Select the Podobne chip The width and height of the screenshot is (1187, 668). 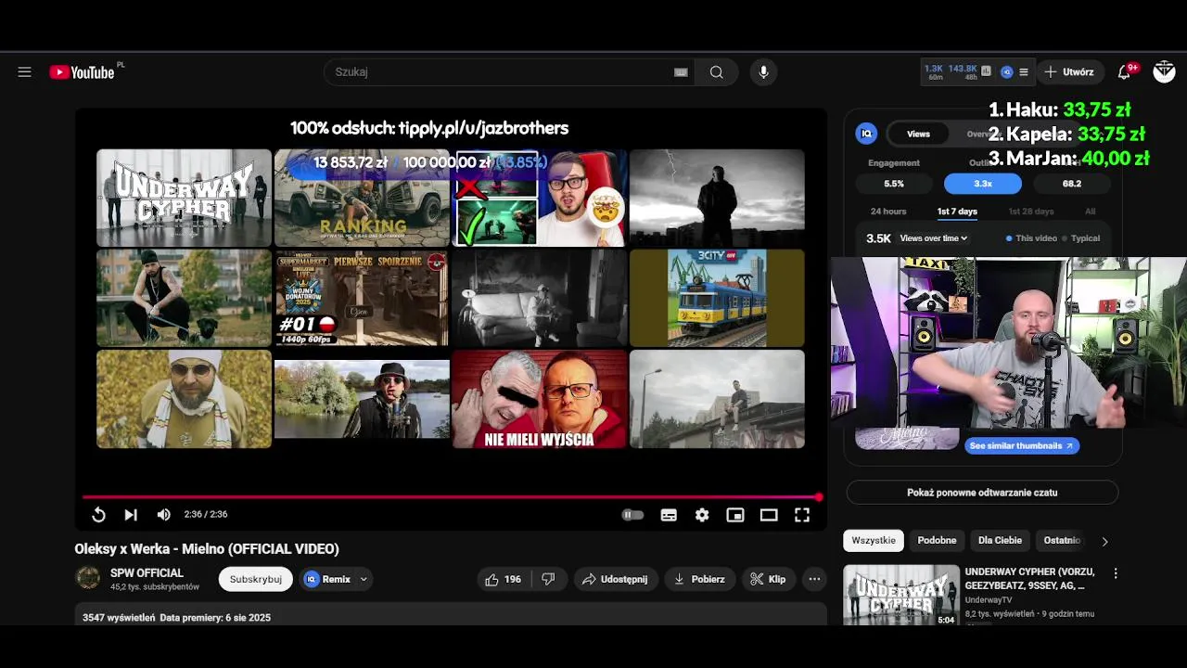[937, 540]
